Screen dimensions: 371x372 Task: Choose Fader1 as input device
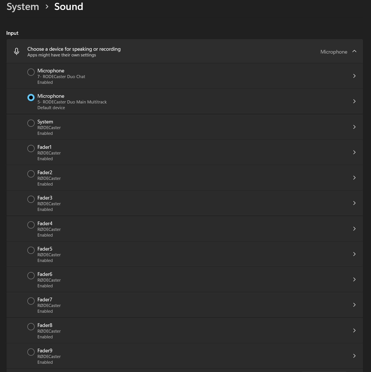click(31, 149)
